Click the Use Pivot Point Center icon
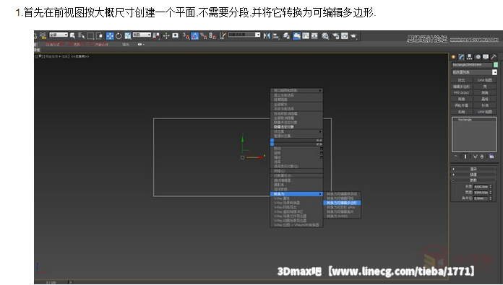This screenshot has width=503, height=285. pos(156,36)
